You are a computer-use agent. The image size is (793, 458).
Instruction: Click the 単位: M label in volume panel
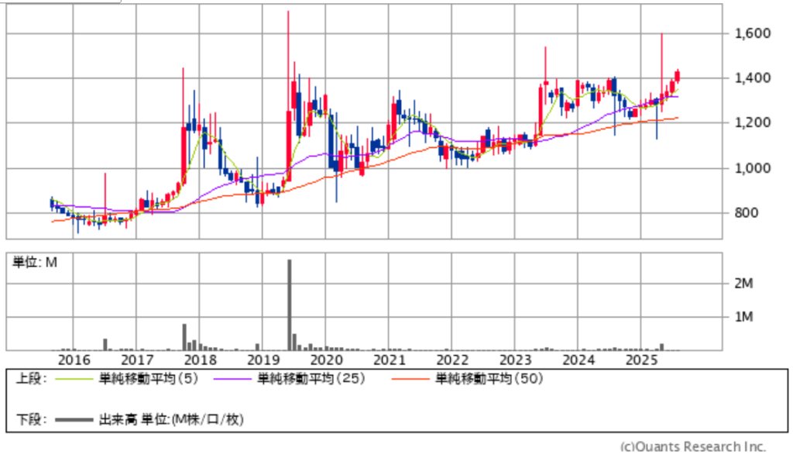click(35, 262)
